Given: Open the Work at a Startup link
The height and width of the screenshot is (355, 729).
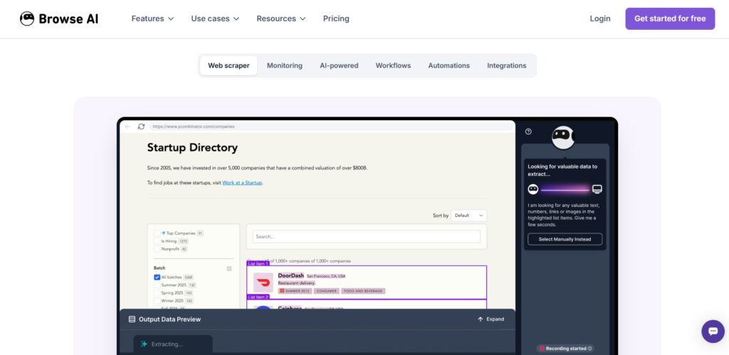Looking at the screenshot, I should (x=242, y=183).
